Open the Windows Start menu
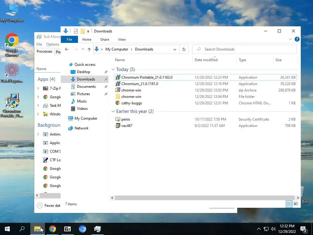This screenshot has width=313, height=235. 7,229
